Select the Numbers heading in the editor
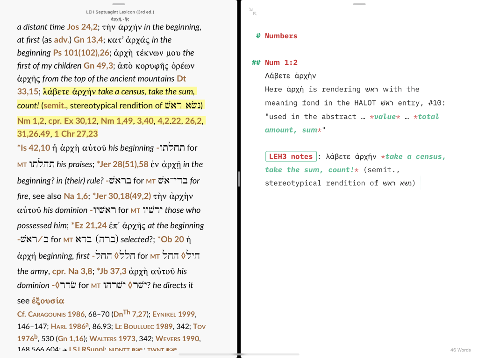Screen dimensions: 478x358 click(x=281, y=36)
